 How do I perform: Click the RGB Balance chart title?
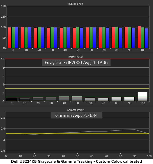tap(75, 4)
